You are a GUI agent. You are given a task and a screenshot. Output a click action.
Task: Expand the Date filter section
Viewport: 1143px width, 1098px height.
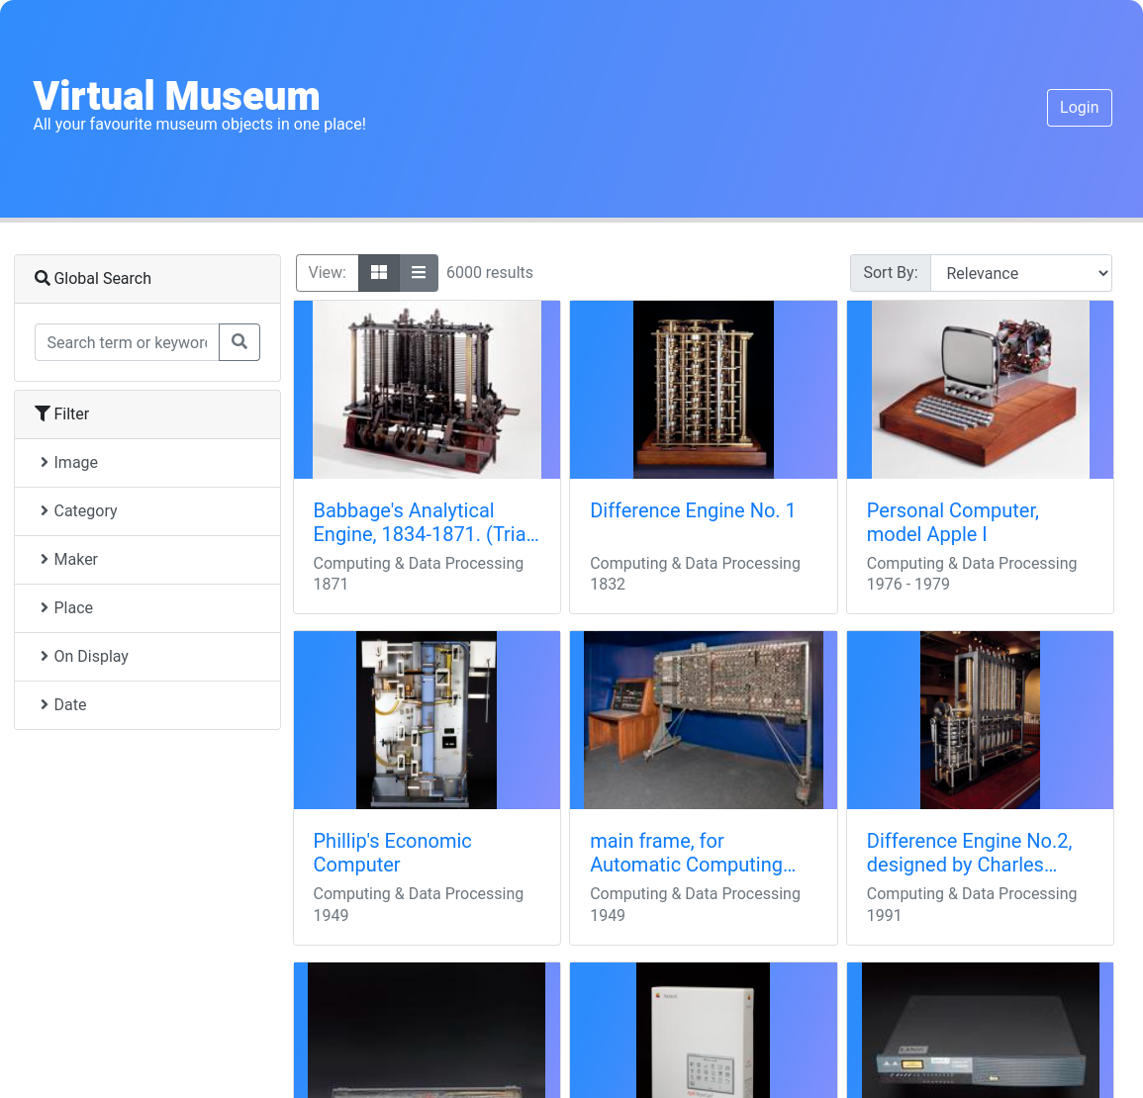(69, 704)
